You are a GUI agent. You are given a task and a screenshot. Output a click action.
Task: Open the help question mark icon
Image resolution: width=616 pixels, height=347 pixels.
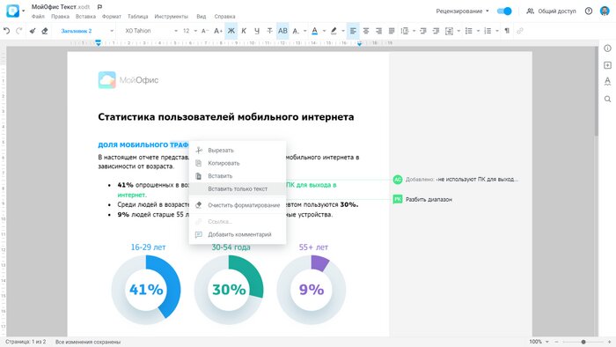[x=589, y=11]
